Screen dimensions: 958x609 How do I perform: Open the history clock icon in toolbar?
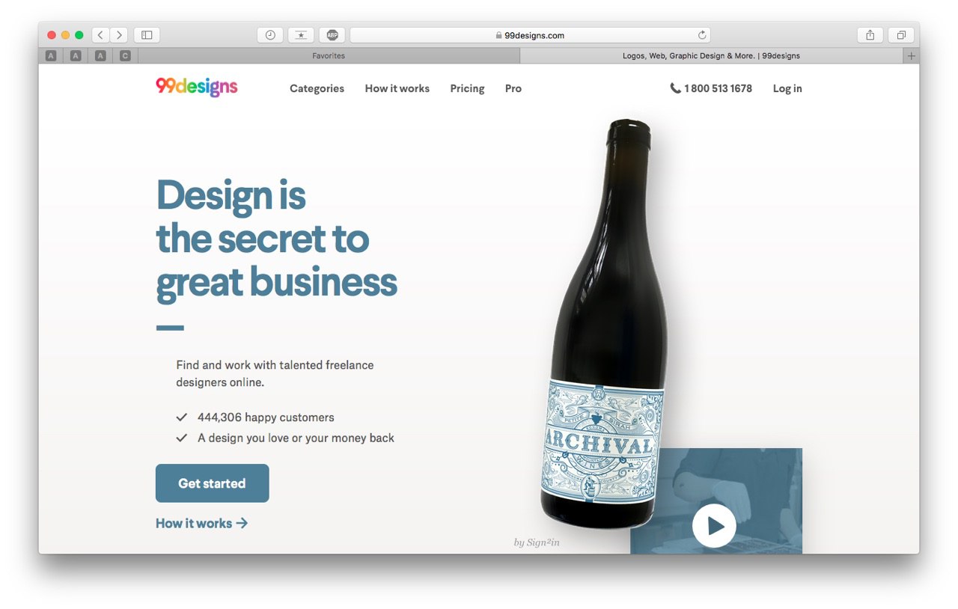270,35
